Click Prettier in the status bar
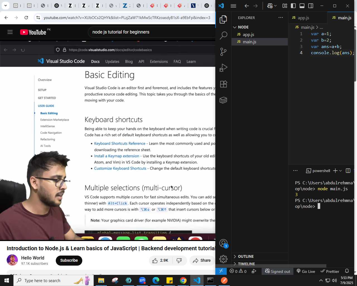The height and width of the screenshot is (286, 357). pyautogui.click(x=330, y=271)
